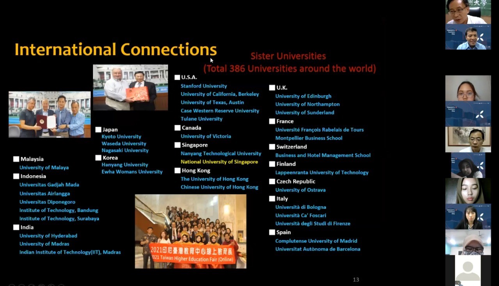The image size is (499, 286).
Task: Click University of California, Berkeley
Action: (220, 94)
